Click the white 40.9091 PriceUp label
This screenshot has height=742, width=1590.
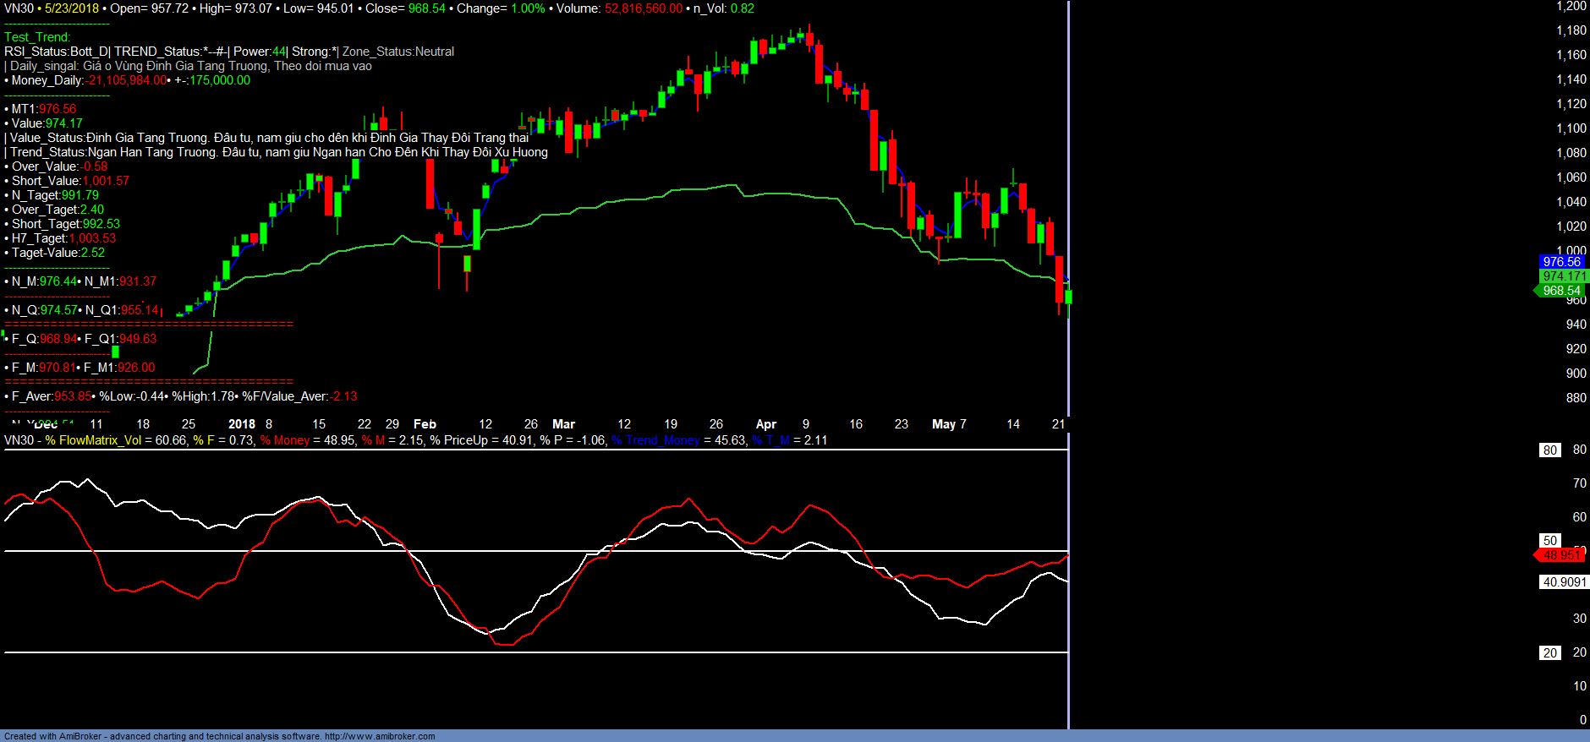(x=1564, y=582)
